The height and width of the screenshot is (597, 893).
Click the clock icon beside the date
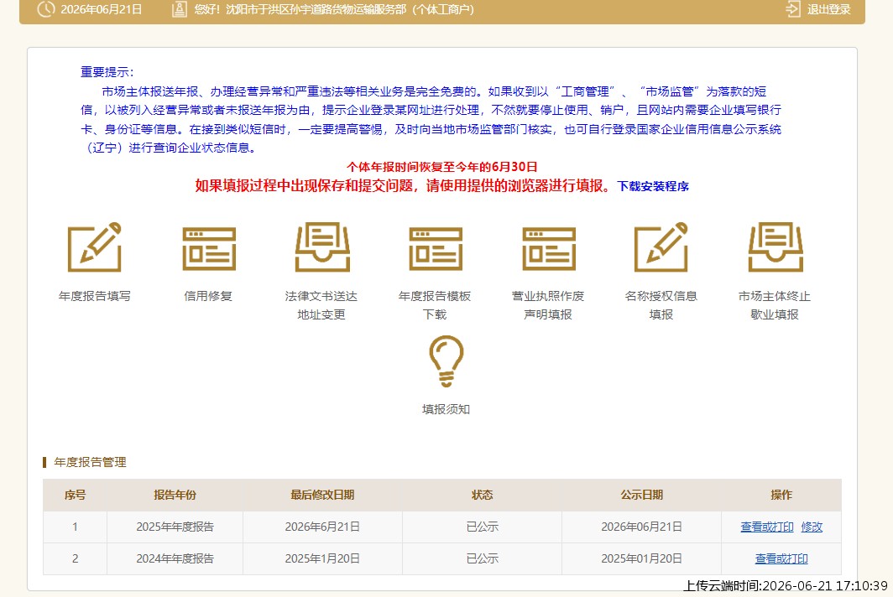click(x=46, y=9)
